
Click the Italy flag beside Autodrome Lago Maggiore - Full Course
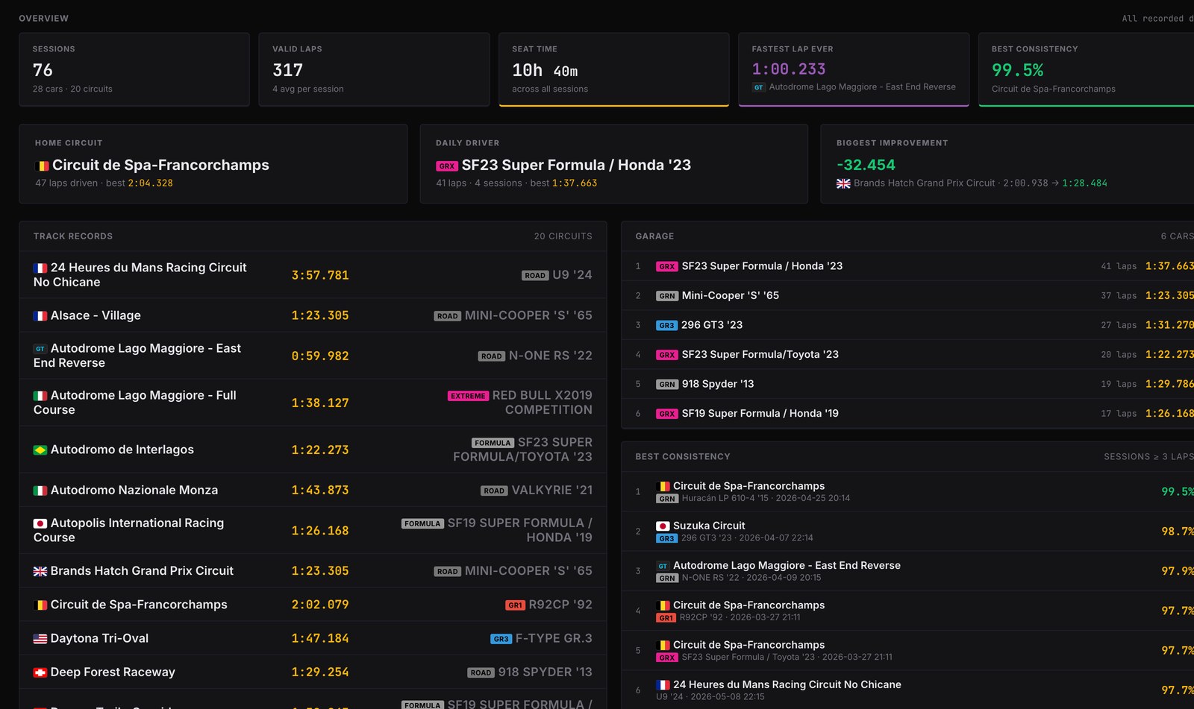tap(40, 396)
